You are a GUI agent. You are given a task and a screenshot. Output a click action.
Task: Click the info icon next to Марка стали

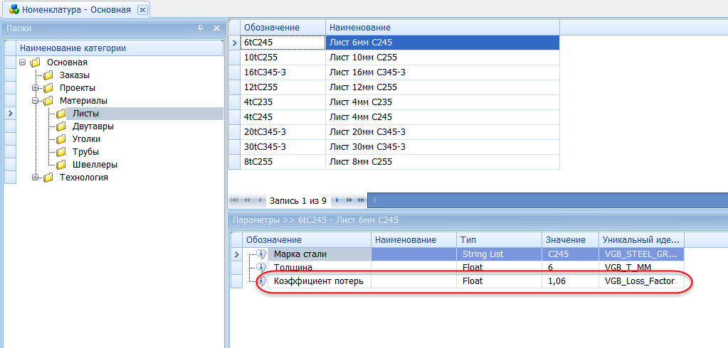(x=261, y=254)
